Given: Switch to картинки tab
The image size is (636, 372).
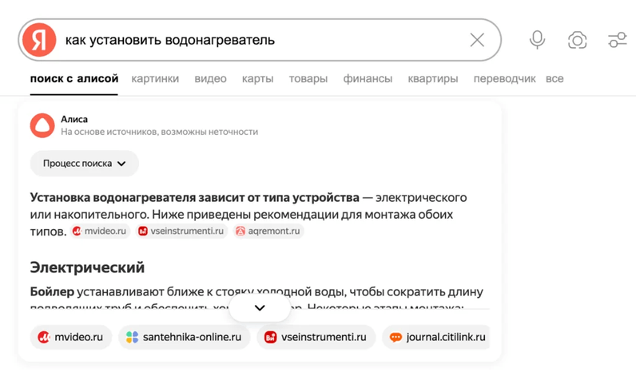Looking at the screenshot, I should pyautogui.click(x=155, y=78).
